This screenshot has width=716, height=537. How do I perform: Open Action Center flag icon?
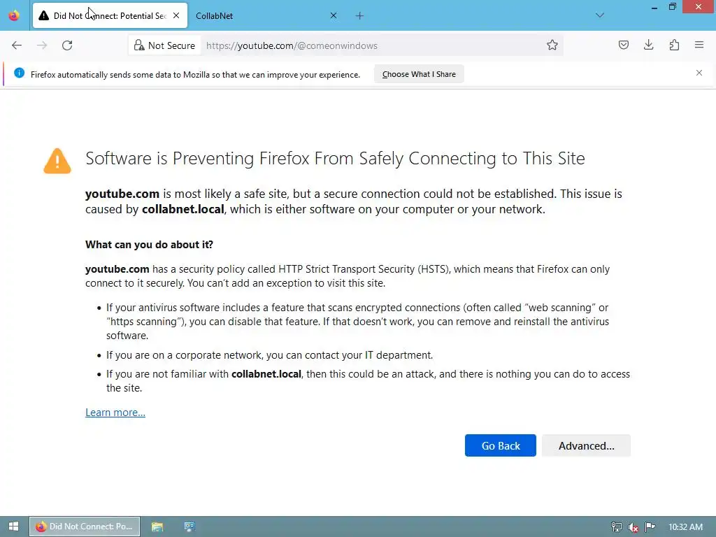(x=650, y=527)
